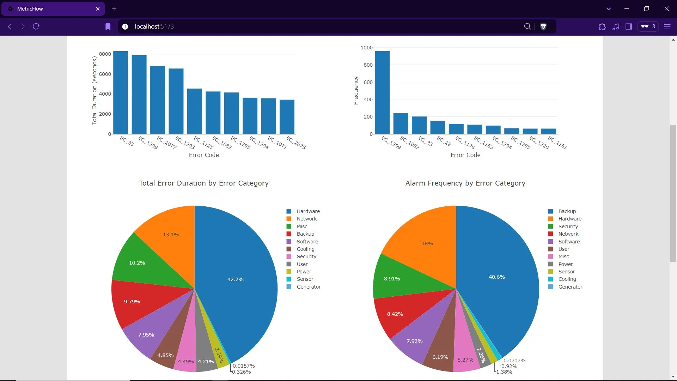Toggle the browser sidebar panel
Screen dimensions: 677x381
[629, 26]
